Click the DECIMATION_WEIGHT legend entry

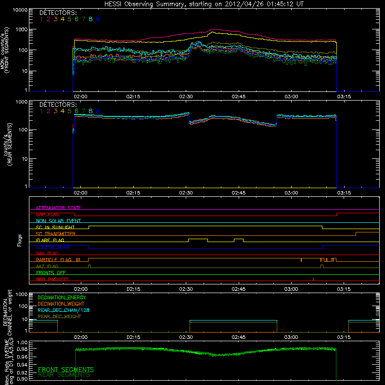tap(61, 304)
